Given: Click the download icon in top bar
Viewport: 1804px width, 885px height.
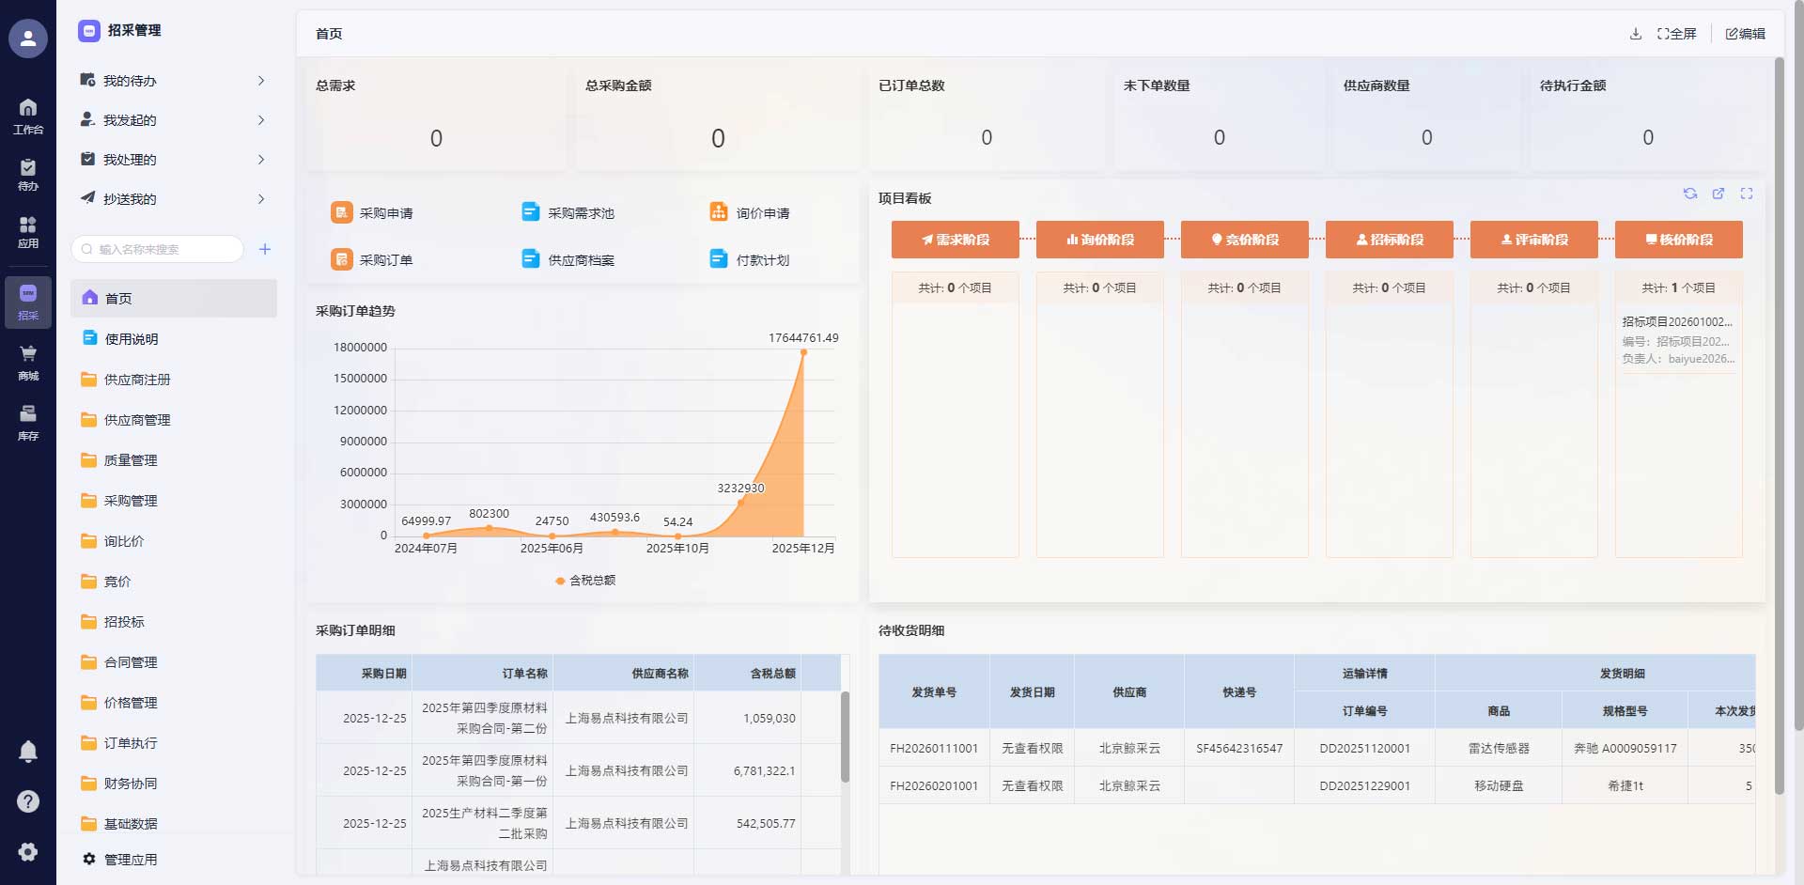Looking at the screenshot, I should 1636,34.
